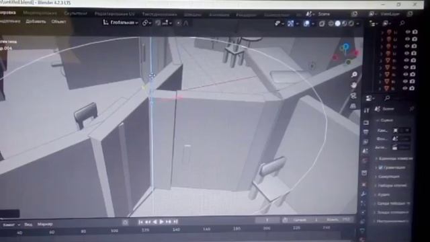The width and height of the screenshot is (430, 242).
Task: Open the shading options dropdown arrow
Action: point(357,24)
